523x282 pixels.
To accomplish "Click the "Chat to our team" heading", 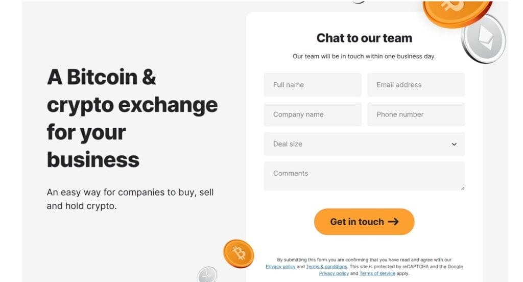I will pos(364,38).
